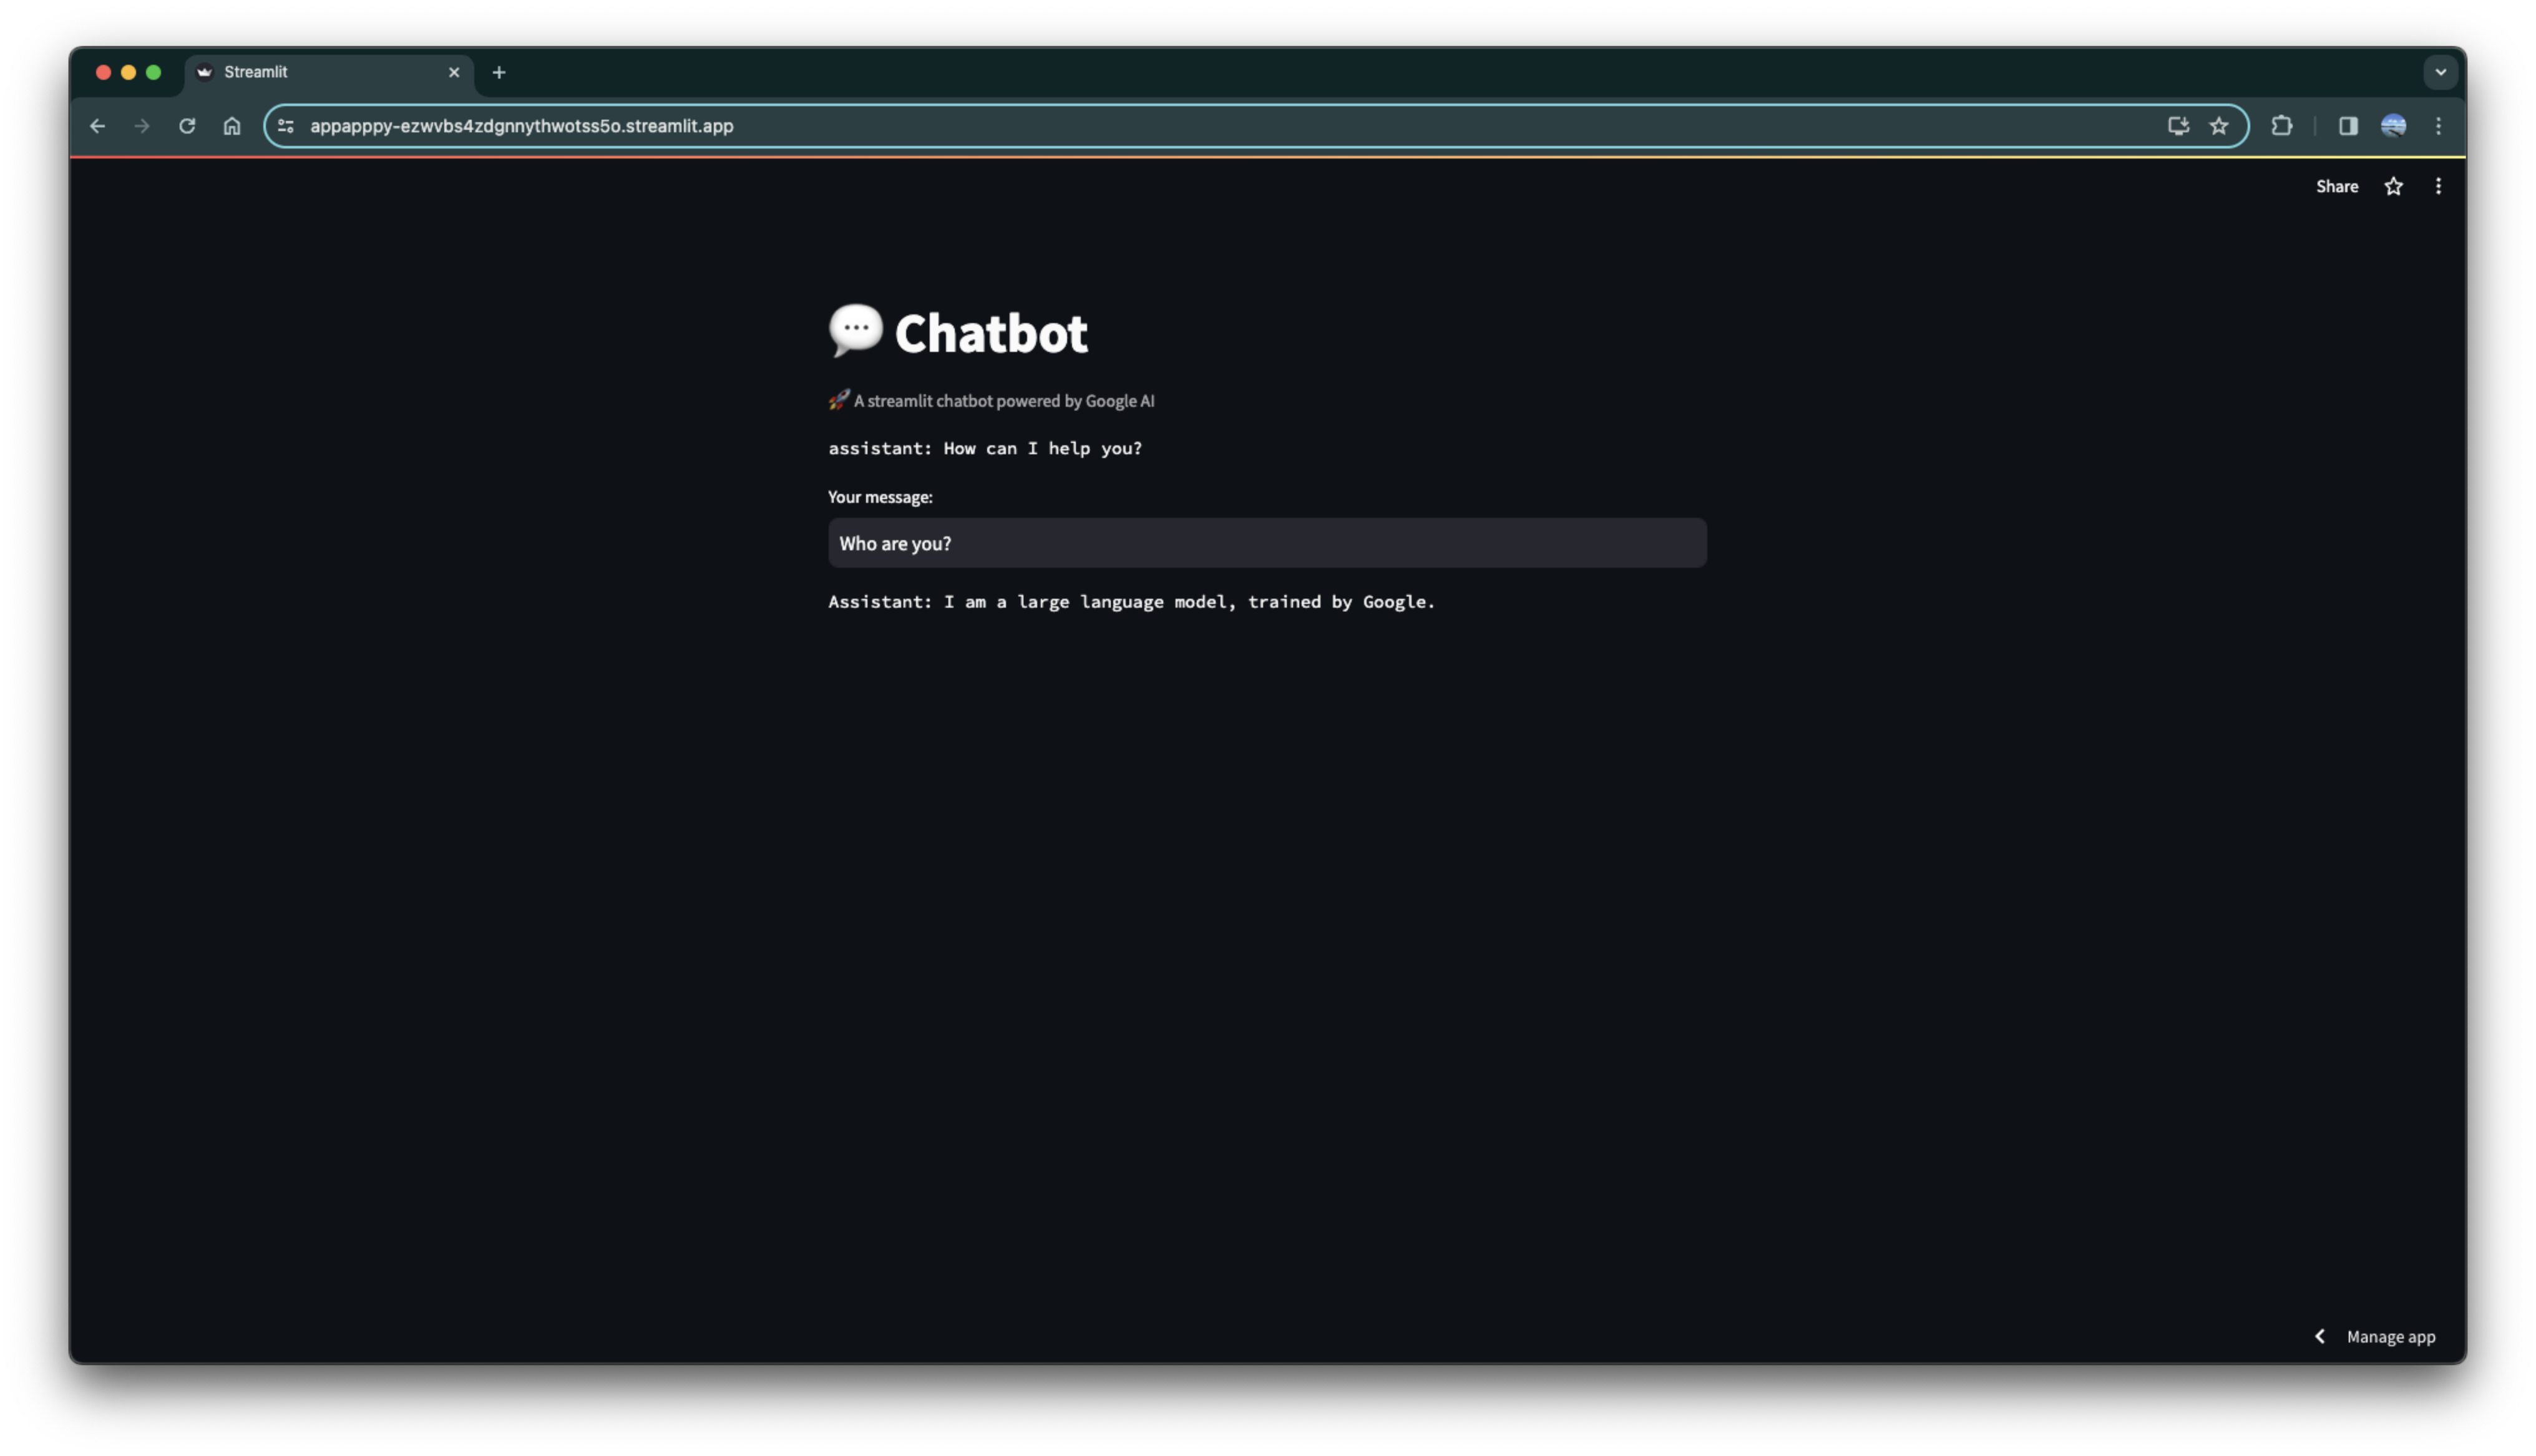The image size is (2536, 1456).
Task: Click the Share button
Action: pos(2337,186)
